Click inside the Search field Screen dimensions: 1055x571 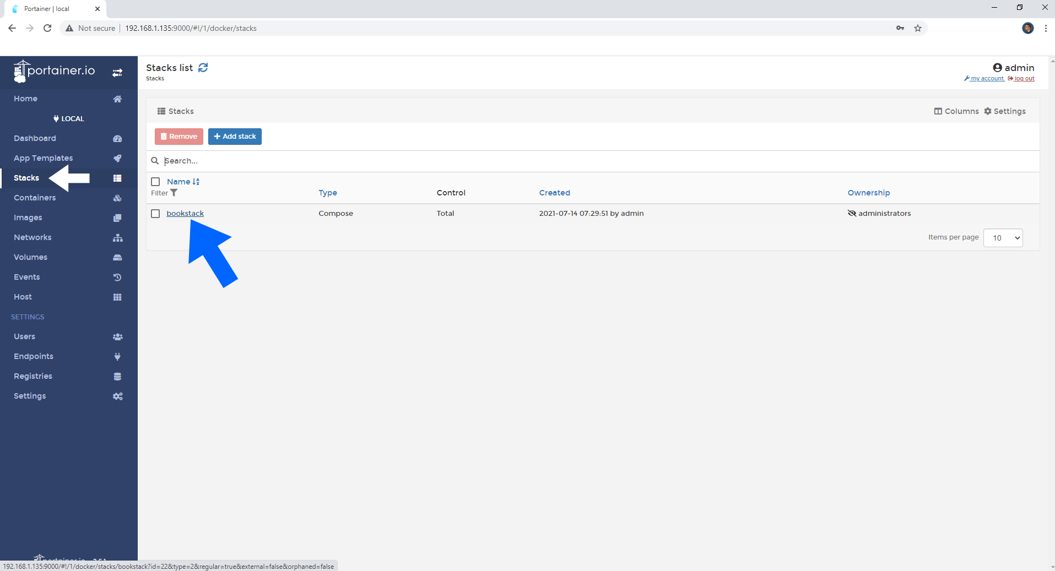tap(331, 161)
